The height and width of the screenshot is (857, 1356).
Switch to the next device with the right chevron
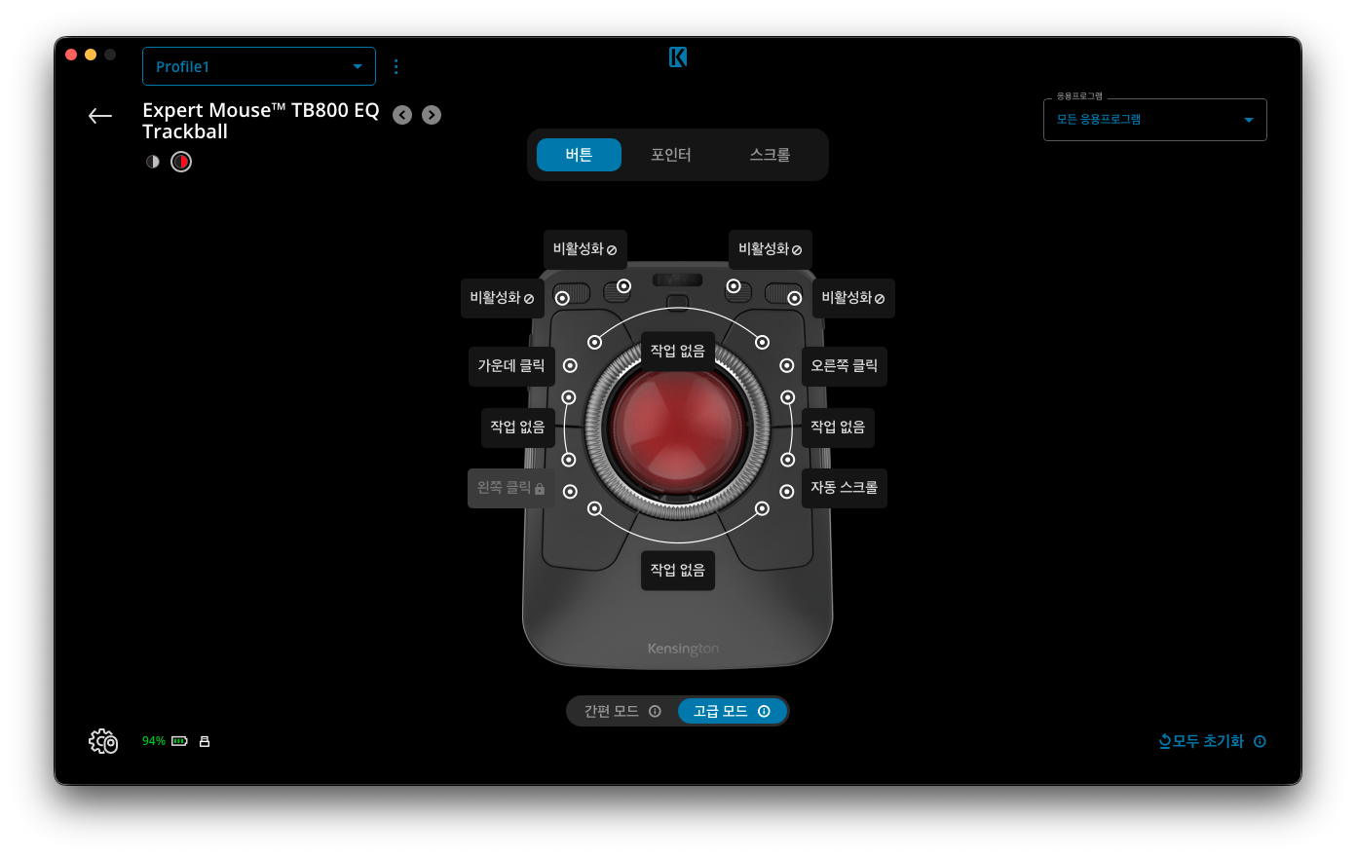(432, 115)
